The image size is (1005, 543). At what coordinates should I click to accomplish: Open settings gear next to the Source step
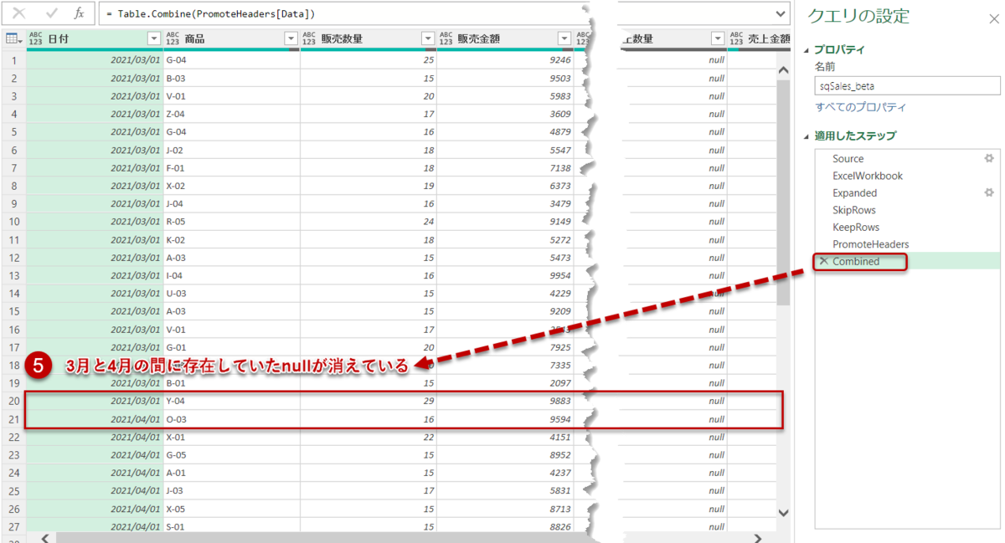coord(989,158)
